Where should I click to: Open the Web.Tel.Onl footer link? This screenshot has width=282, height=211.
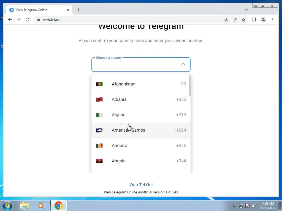click(x=141, y=185)
